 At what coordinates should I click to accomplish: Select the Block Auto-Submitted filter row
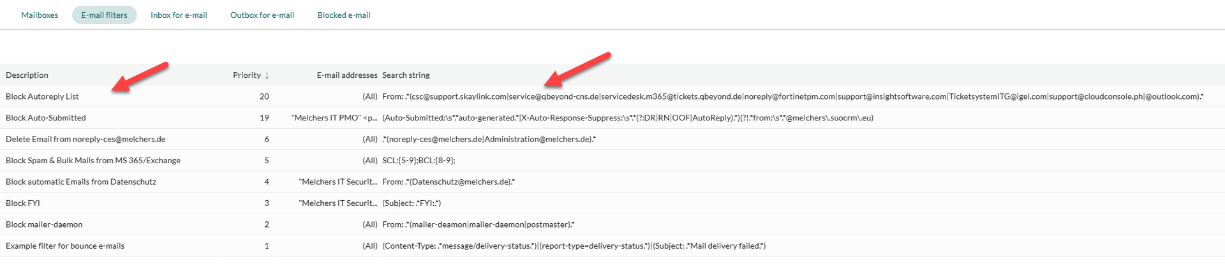[x=46, y=118]
